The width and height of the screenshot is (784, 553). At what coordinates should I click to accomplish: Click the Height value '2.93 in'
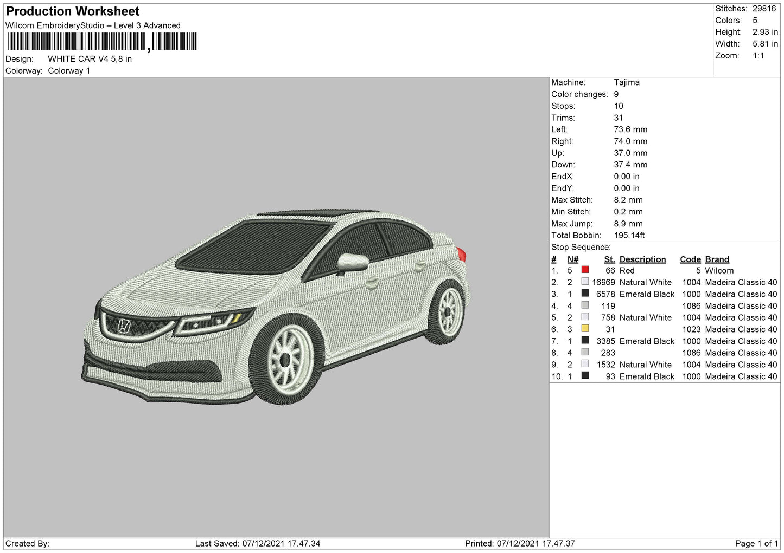point(765,32)
